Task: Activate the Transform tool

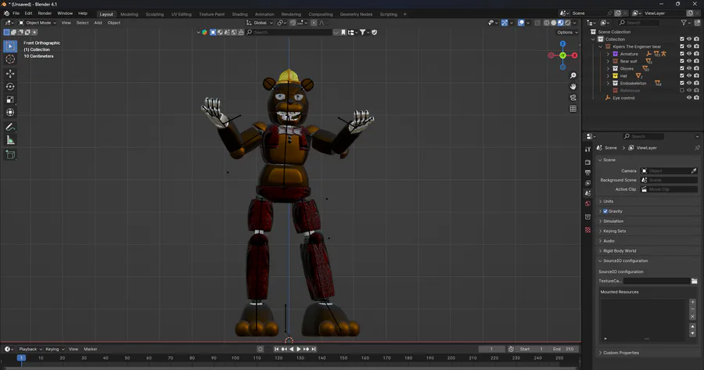Action: pyautogui.click(x=10, y=113)
